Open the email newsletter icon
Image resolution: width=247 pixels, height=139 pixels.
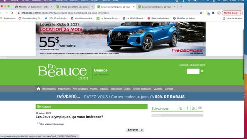point(200,108)
